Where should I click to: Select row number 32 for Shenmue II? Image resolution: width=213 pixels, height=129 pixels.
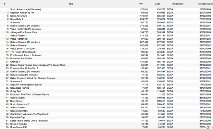tap(7, 81)
